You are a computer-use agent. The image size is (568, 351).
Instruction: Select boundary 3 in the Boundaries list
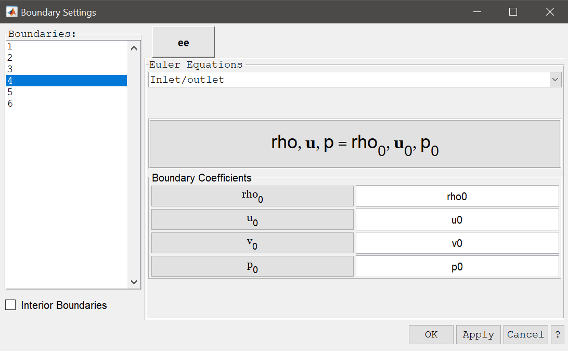(x=67, y=69)
